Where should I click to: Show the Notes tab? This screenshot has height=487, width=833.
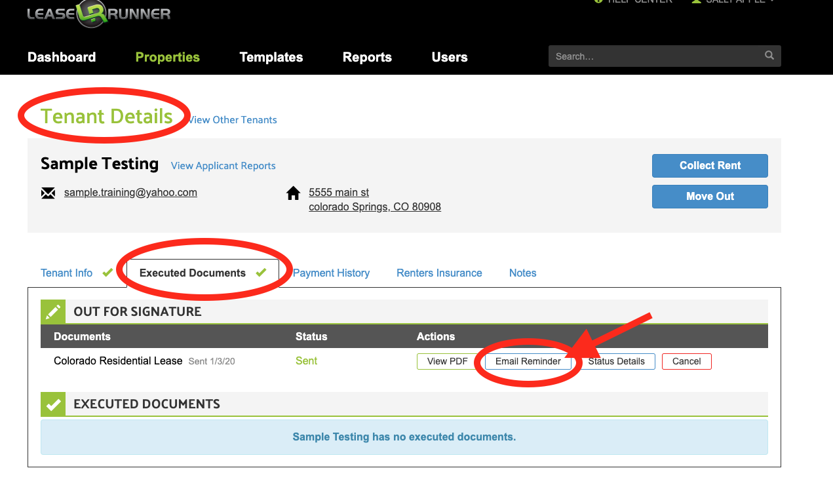click(x=522, y=273)
